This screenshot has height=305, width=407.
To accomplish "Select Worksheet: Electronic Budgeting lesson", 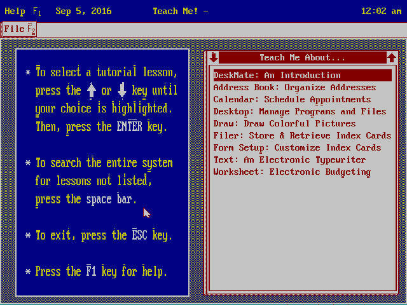I will point(292,172).
